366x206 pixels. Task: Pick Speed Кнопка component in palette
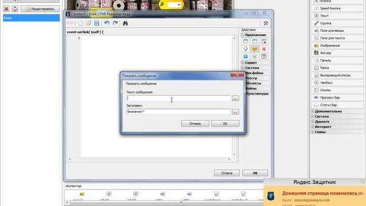(x=337, y=8)
